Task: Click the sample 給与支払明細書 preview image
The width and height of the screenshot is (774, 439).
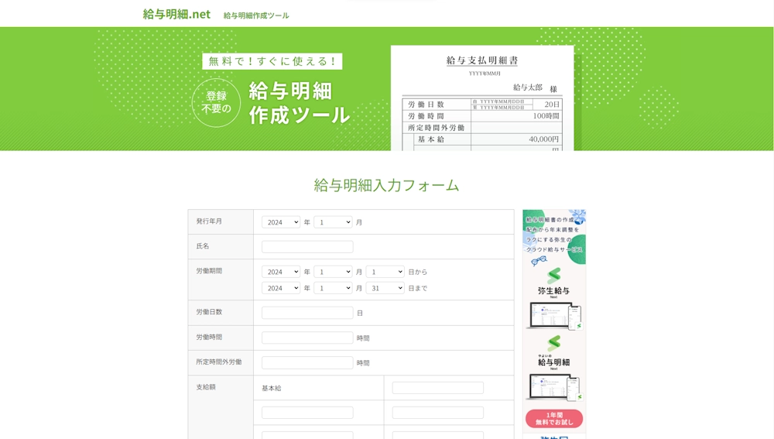Action: coord(481,98)
